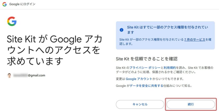The height and width of the screenshot is (111, 219).
Task: Click the blue info icon in banner
Action: tap(121, 30)
